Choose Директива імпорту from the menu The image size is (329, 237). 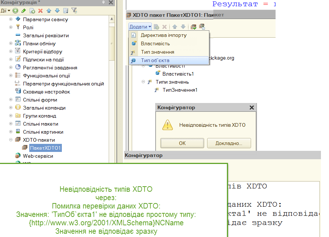164,35
